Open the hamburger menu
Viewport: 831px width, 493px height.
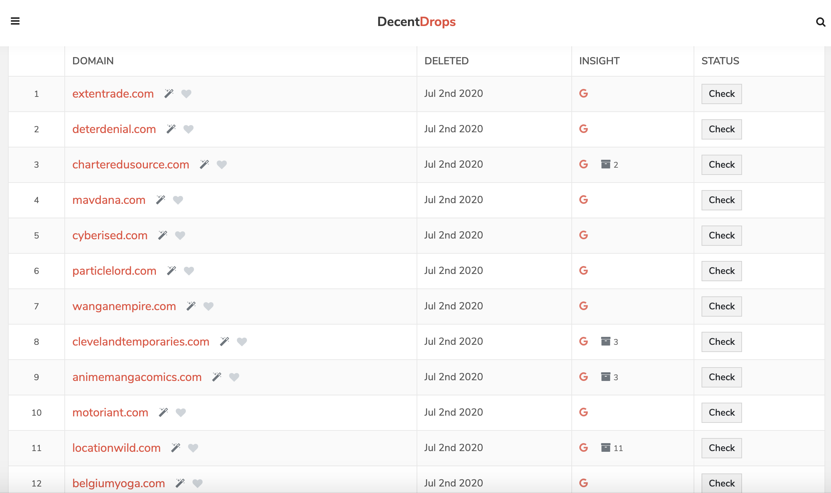pyautogui.click(x=15, y=21)
